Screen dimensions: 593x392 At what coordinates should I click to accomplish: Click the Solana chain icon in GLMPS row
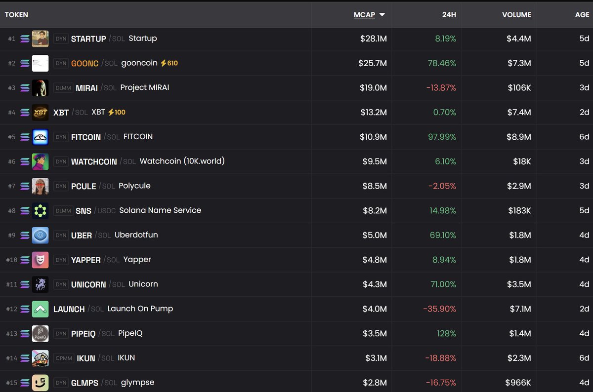tap(25, 383)
